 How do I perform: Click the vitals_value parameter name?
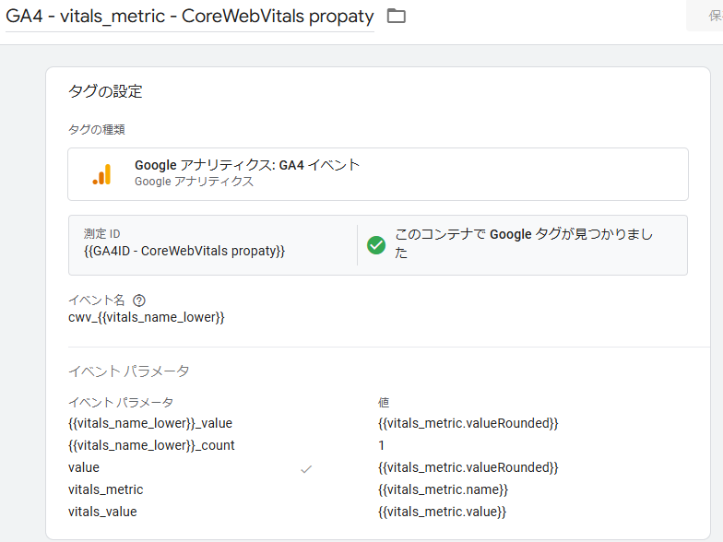pos(102,512)
